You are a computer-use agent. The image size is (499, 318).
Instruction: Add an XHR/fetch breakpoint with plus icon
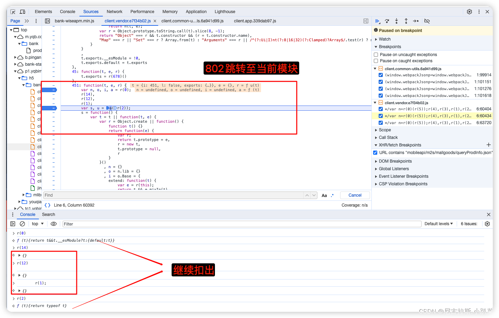tap(489, 145)
